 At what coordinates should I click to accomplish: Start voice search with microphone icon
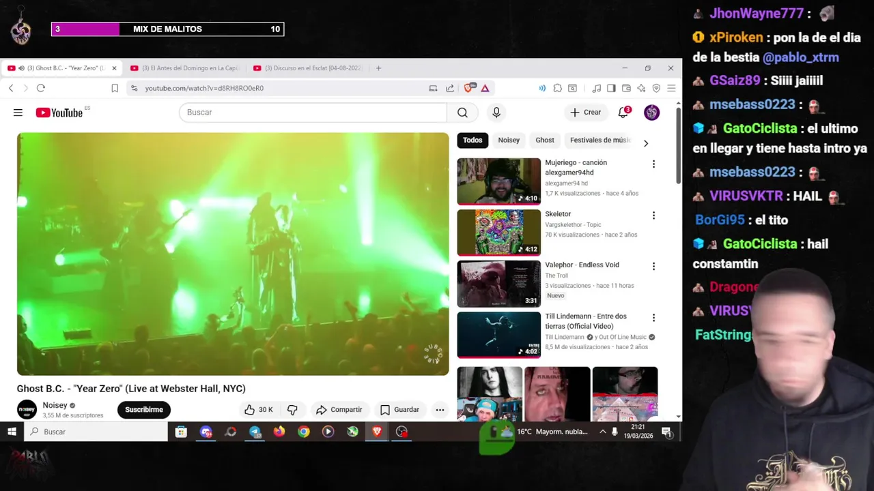tap(496, 113)
